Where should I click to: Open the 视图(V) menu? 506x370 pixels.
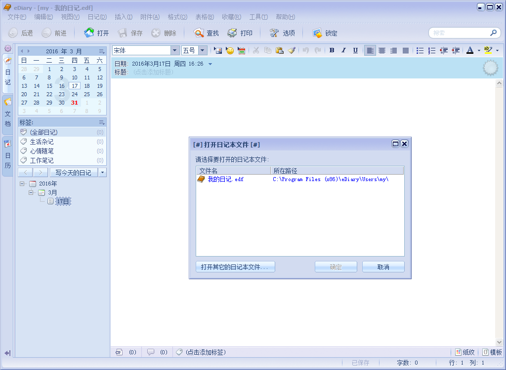point(70,17)
